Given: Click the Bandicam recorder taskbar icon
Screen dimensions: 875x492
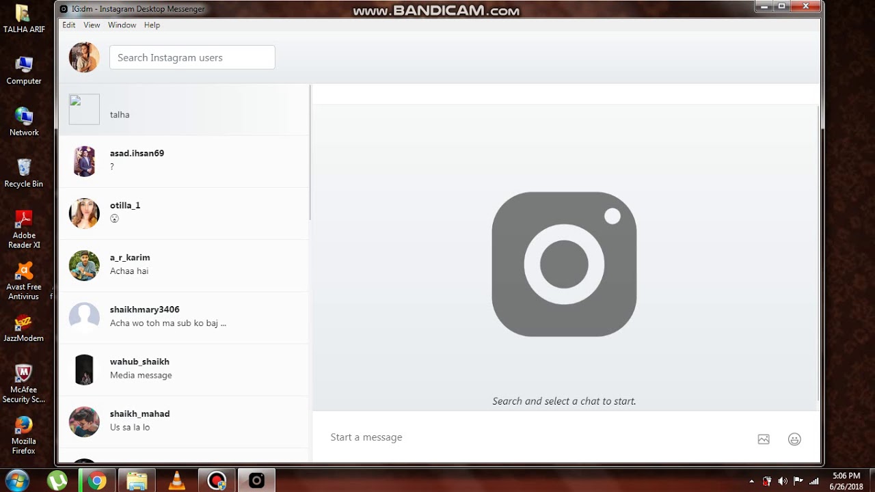Looking at the screenshot, I should pyautogui.click(x=217, y=481).
